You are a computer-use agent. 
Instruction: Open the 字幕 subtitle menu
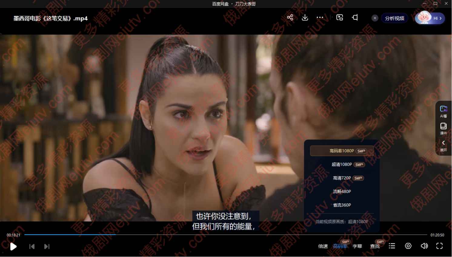pyautogui.click(x=357, y=246)
